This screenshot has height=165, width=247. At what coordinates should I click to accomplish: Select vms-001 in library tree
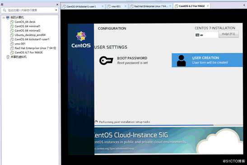pyautogui.click(x=20, y=44)
